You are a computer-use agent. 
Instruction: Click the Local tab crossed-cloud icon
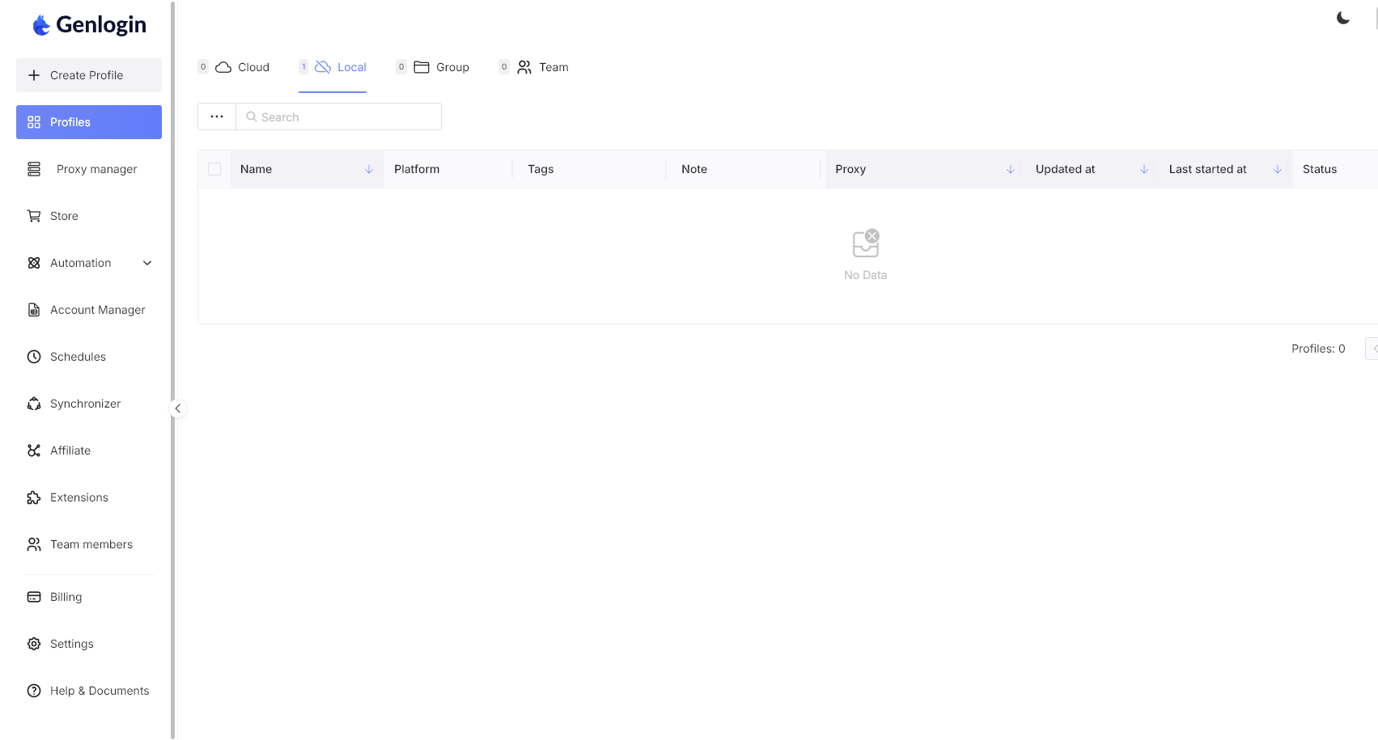point(323,67)
